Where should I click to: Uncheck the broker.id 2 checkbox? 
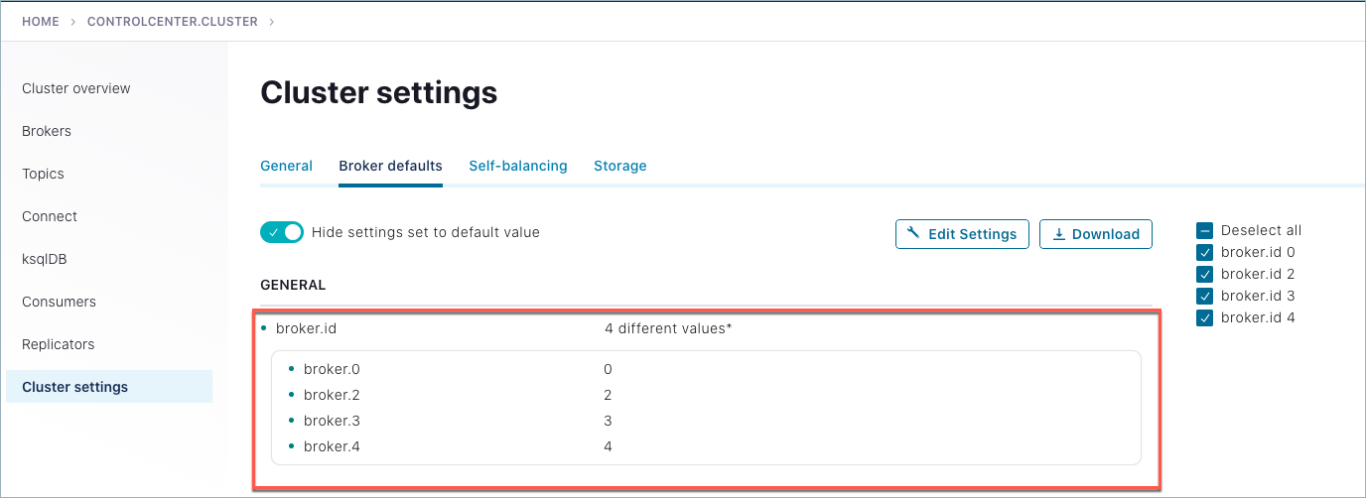1204,274
